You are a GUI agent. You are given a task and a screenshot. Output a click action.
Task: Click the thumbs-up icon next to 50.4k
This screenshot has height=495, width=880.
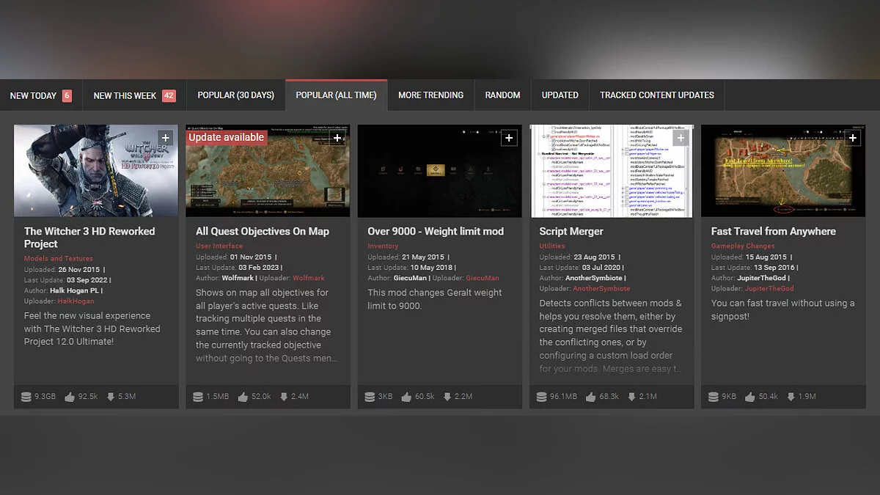tap(749, 397)
